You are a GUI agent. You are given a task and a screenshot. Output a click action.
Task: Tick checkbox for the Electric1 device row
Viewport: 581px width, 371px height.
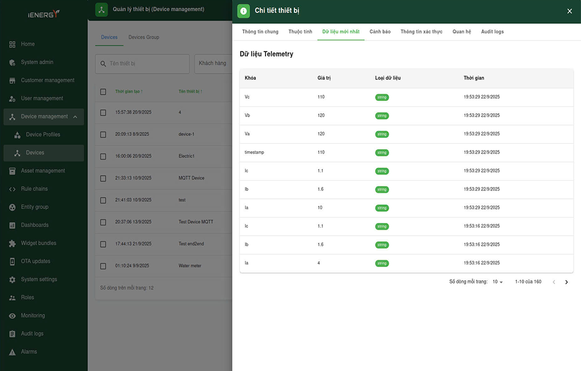click(103, 156)
